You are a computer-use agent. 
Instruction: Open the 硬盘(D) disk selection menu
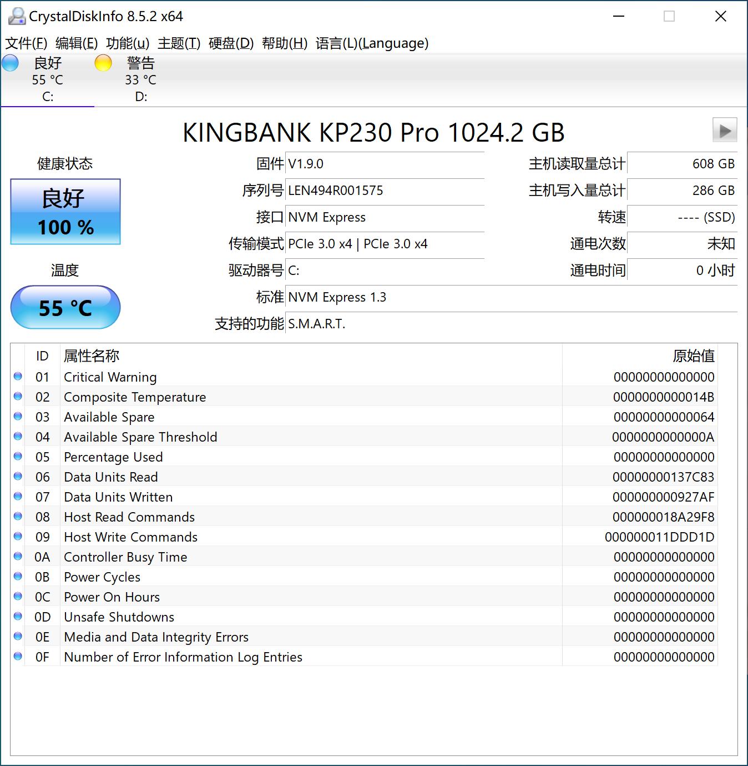[230, 43]
